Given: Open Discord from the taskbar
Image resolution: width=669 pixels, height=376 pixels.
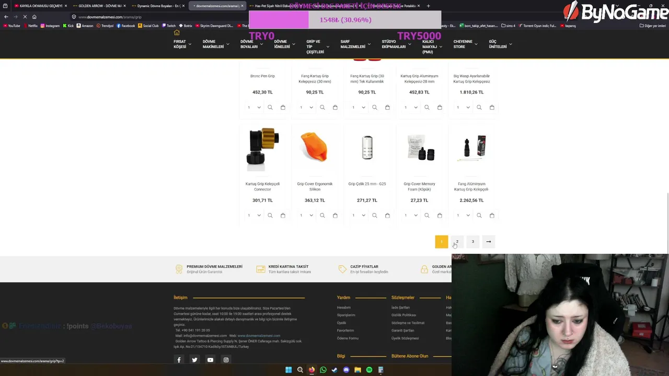Looking at the screenshot, I should pyautogui.click(x=346, y=370).
